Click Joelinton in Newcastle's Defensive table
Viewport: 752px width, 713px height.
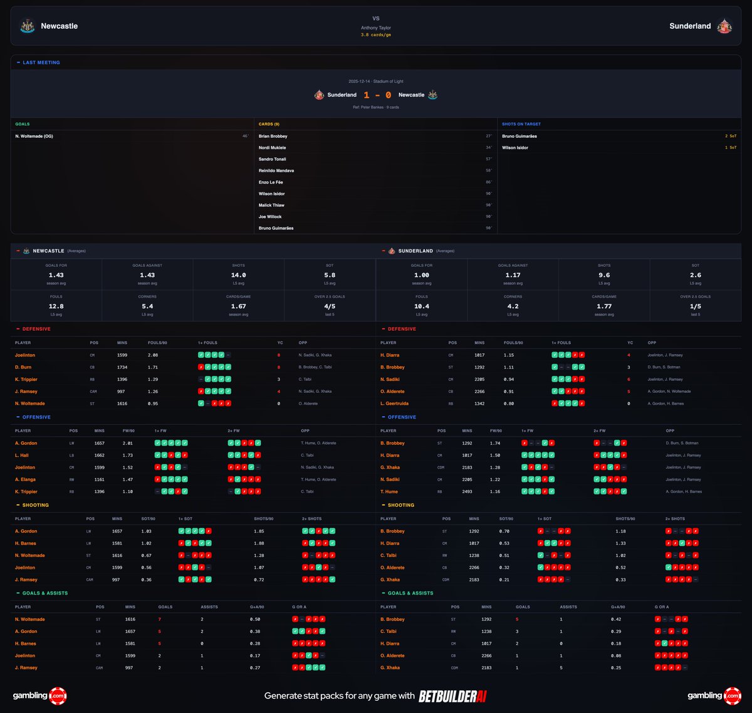click(x=25, y=355)
